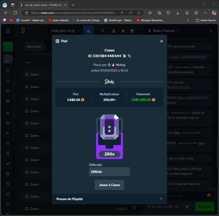
Task: Open browser favorites list
Action: (x=150, y=13)
